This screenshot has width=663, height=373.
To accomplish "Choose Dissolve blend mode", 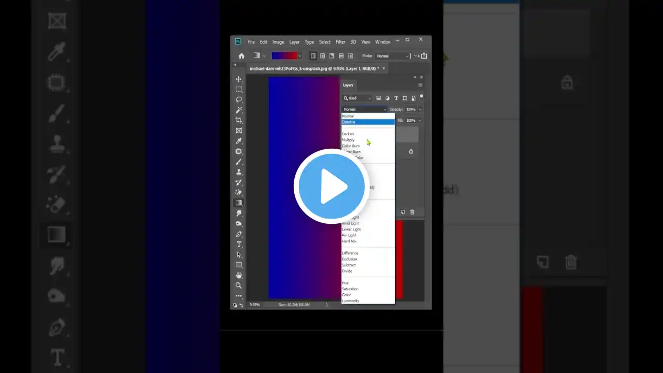I will coord(368,122).
